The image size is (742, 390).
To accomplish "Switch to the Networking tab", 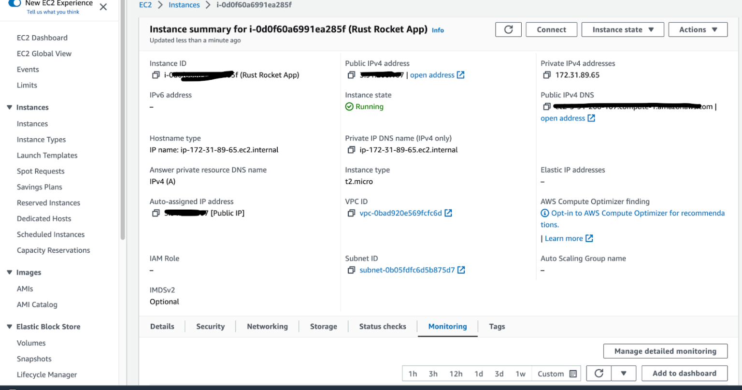I will 267,327.
